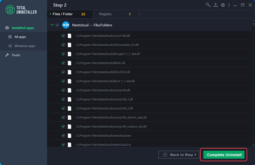Click the wrench icon beside Tools
The image size is (255, 165).
tap(7, 55)
